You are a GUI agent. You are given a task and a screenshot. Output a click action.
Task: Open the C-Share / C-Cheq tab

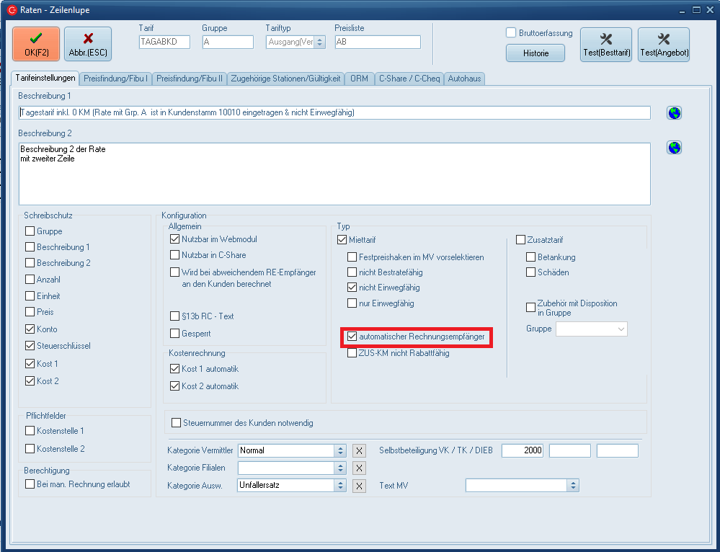409,79
